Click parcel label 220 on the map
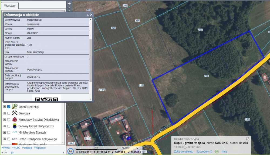This screenshot has height=155, width=270. pos(113,28)
